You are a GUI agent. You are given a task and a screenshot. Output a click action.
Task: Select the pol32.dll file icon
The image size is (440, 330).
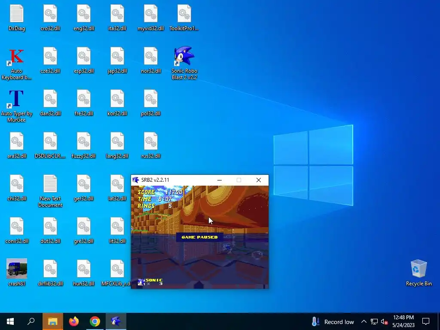tap(151, 98)
